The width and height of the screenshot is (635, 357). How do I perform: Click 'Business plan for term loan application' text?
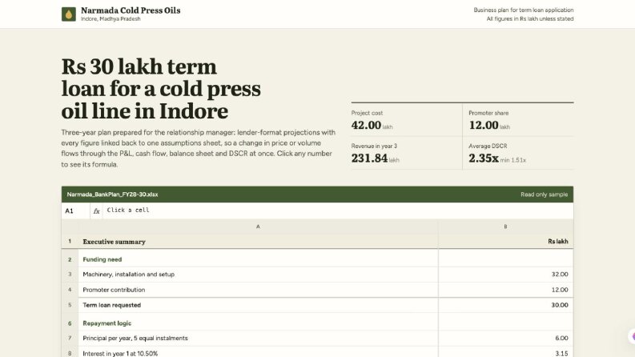click(524, 10)
